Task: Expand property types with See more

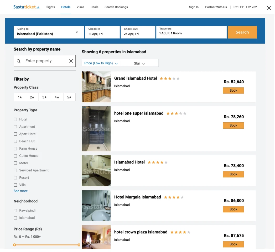Action: coord(21,191)
